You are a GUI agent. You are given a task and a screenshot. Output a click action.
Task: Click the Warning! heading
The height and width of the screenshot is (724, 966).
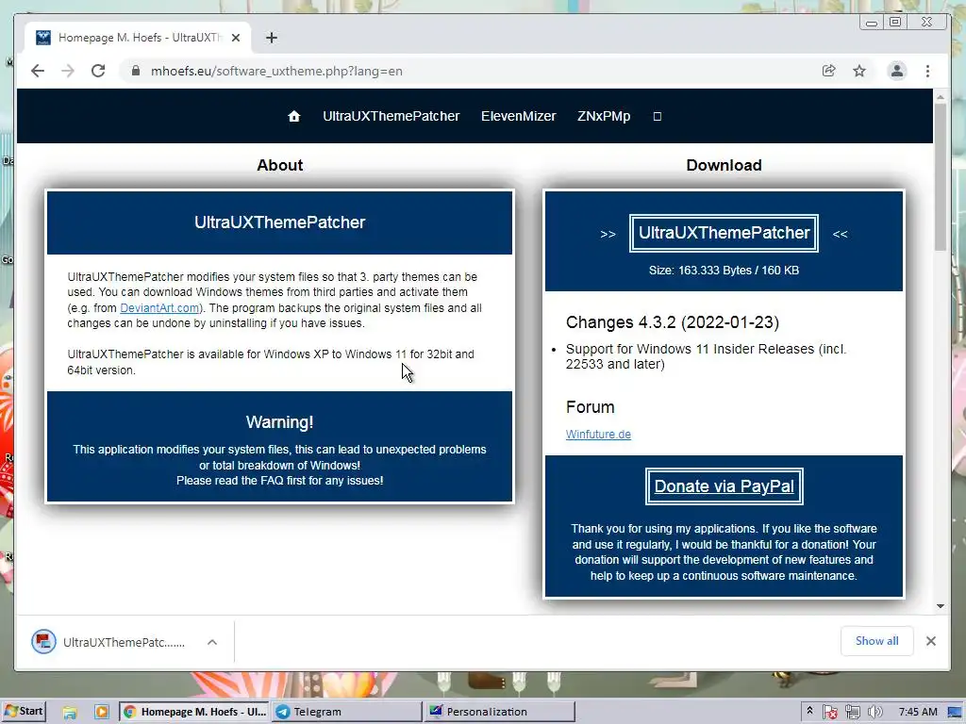pos(279,421)
